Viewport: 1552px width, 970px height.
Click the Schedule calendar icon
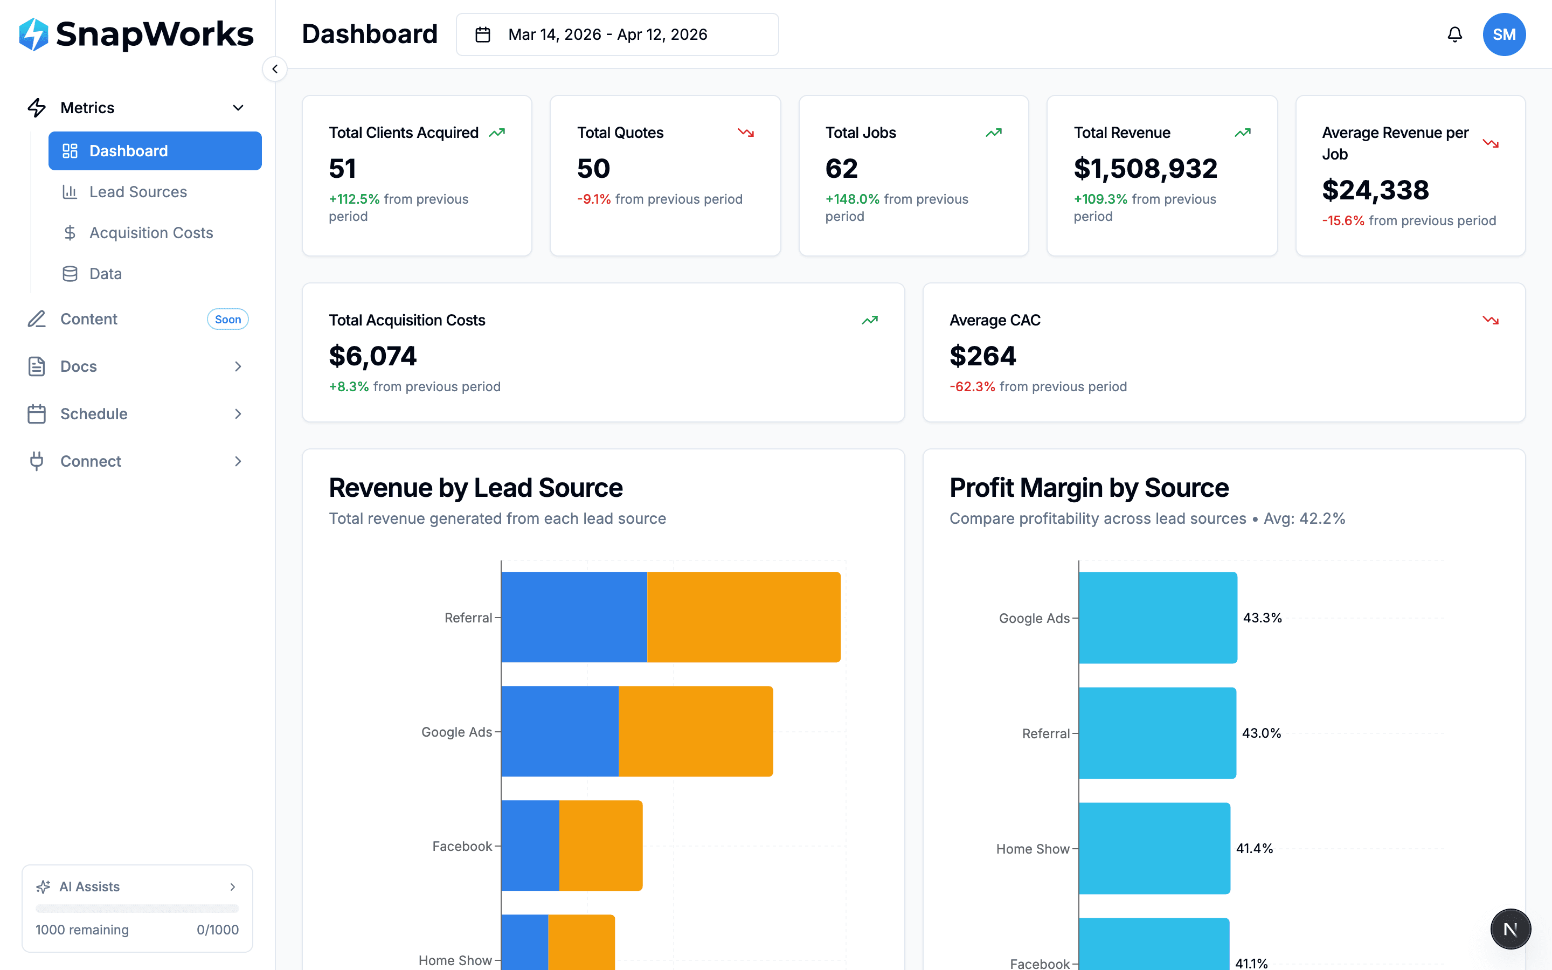click(x=37, y=414)
